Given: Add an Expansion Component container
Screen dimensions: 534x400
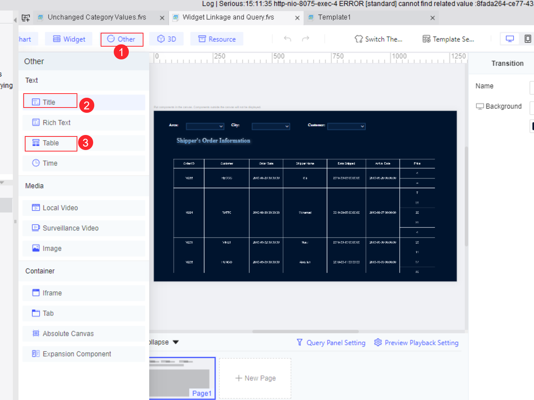Looking at the screenshot, I should coord(84,354).
